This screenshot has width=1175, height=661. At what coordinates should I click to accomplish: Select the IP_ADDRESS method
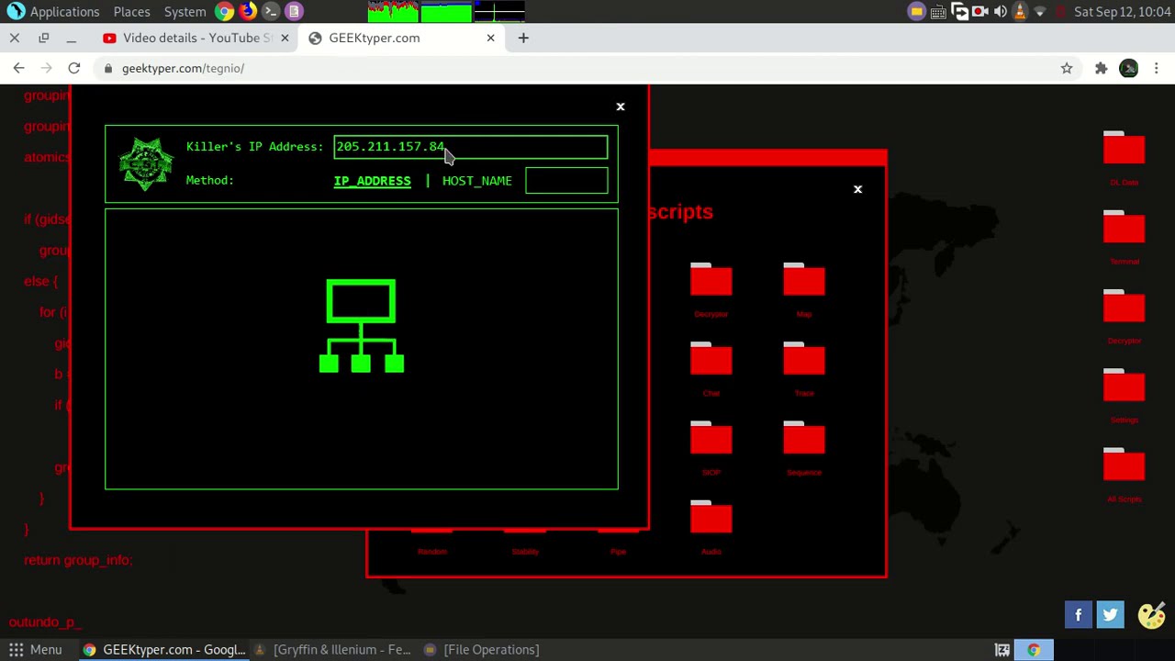372,181
